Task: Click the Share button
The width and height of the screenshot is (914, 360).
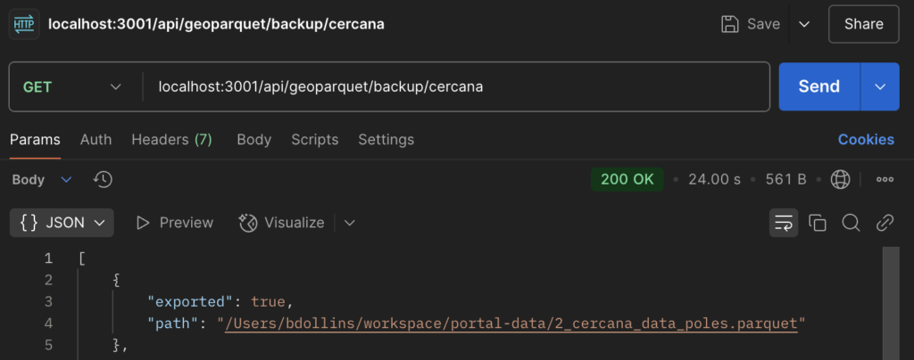Action: tap(864, 24)
